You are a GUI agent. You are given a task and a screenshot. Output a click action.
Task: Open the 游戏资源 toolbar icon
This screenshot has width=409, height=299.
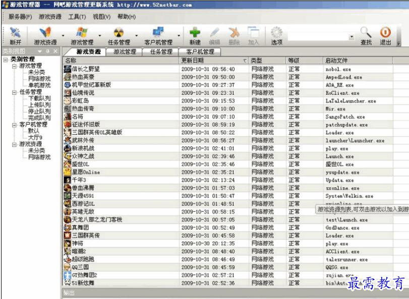pos(45,33)
